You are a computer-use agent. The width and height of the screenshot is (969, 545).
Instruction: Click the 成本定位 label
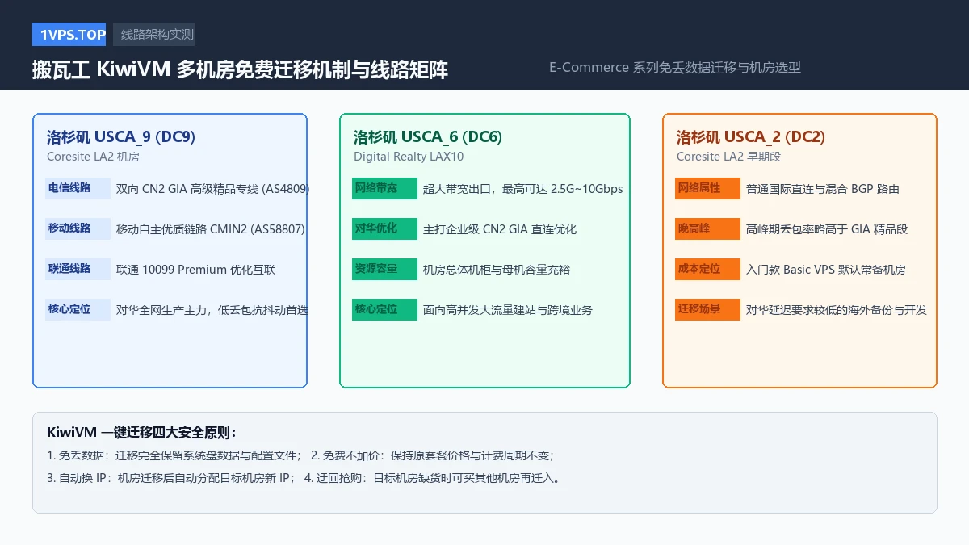point(708,270)
